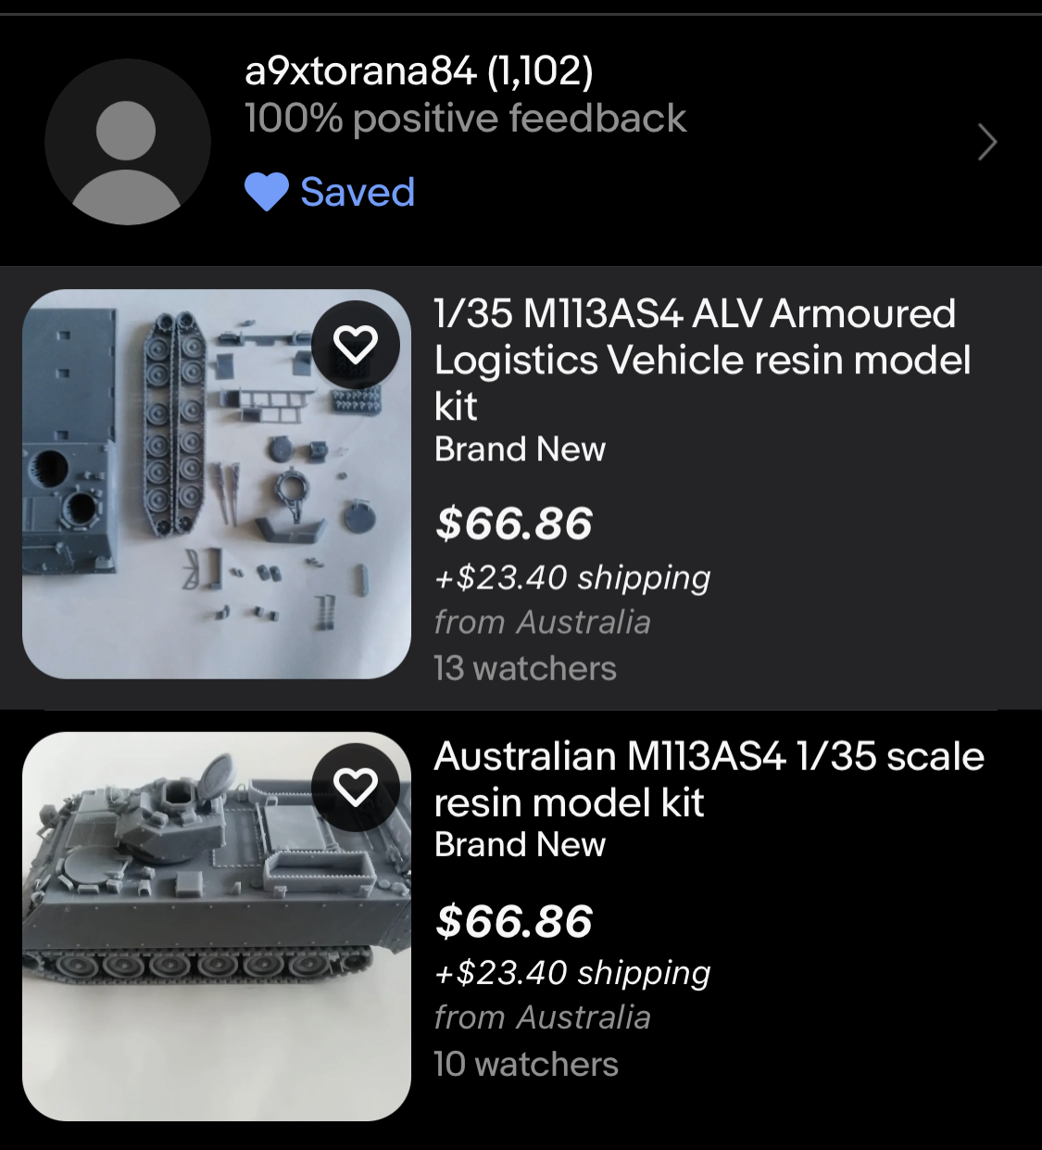Open assembled Australian M113AS4 tank thumbnail
Screen dimensions: 1042x1150
point(217,927)
